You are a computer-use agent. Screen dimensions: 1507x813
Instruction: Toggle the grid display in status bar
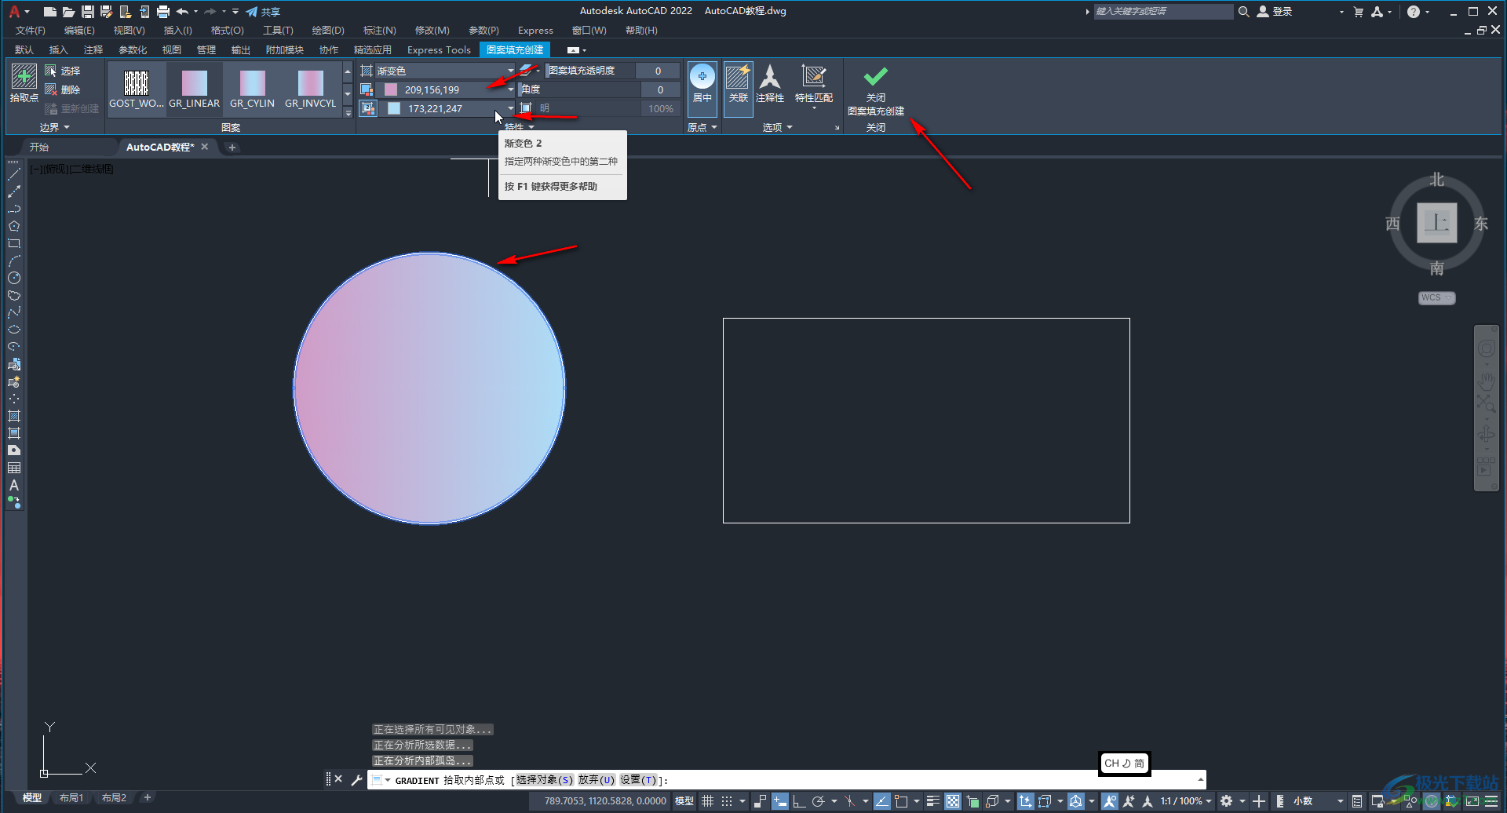(708, 801)
